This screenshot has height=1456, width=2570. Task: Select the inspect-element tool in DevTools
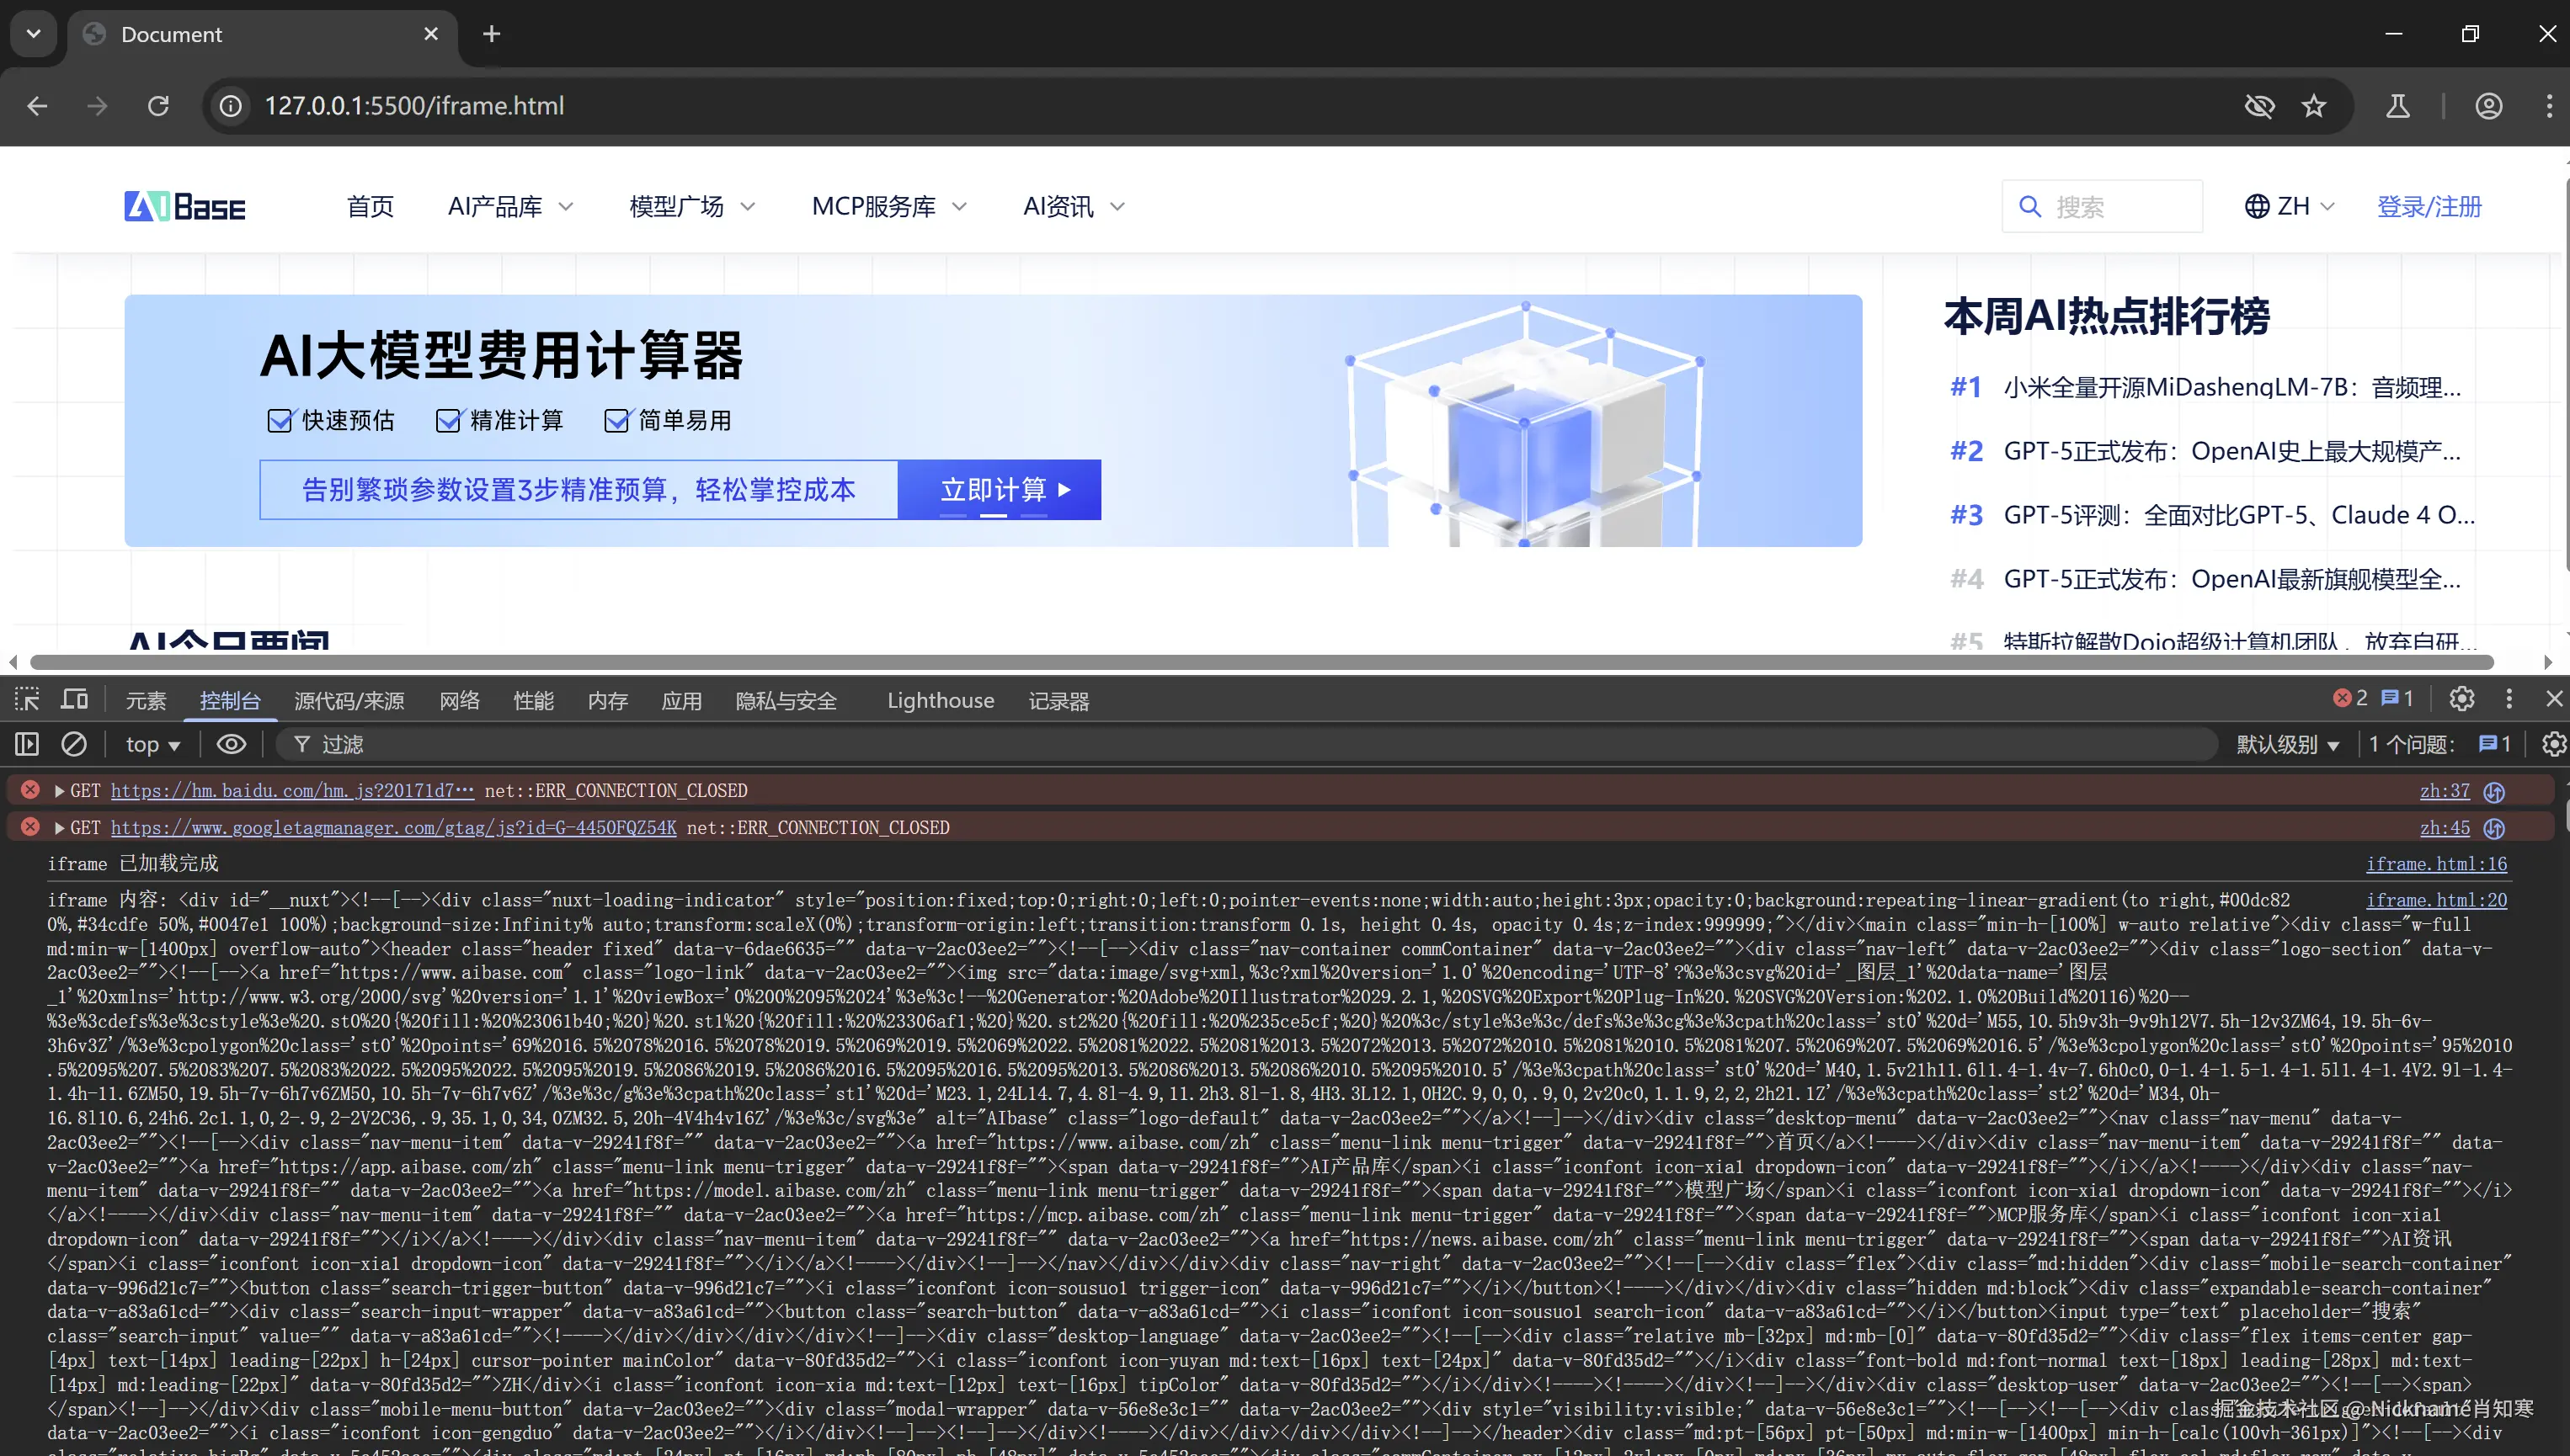point(26,699)
